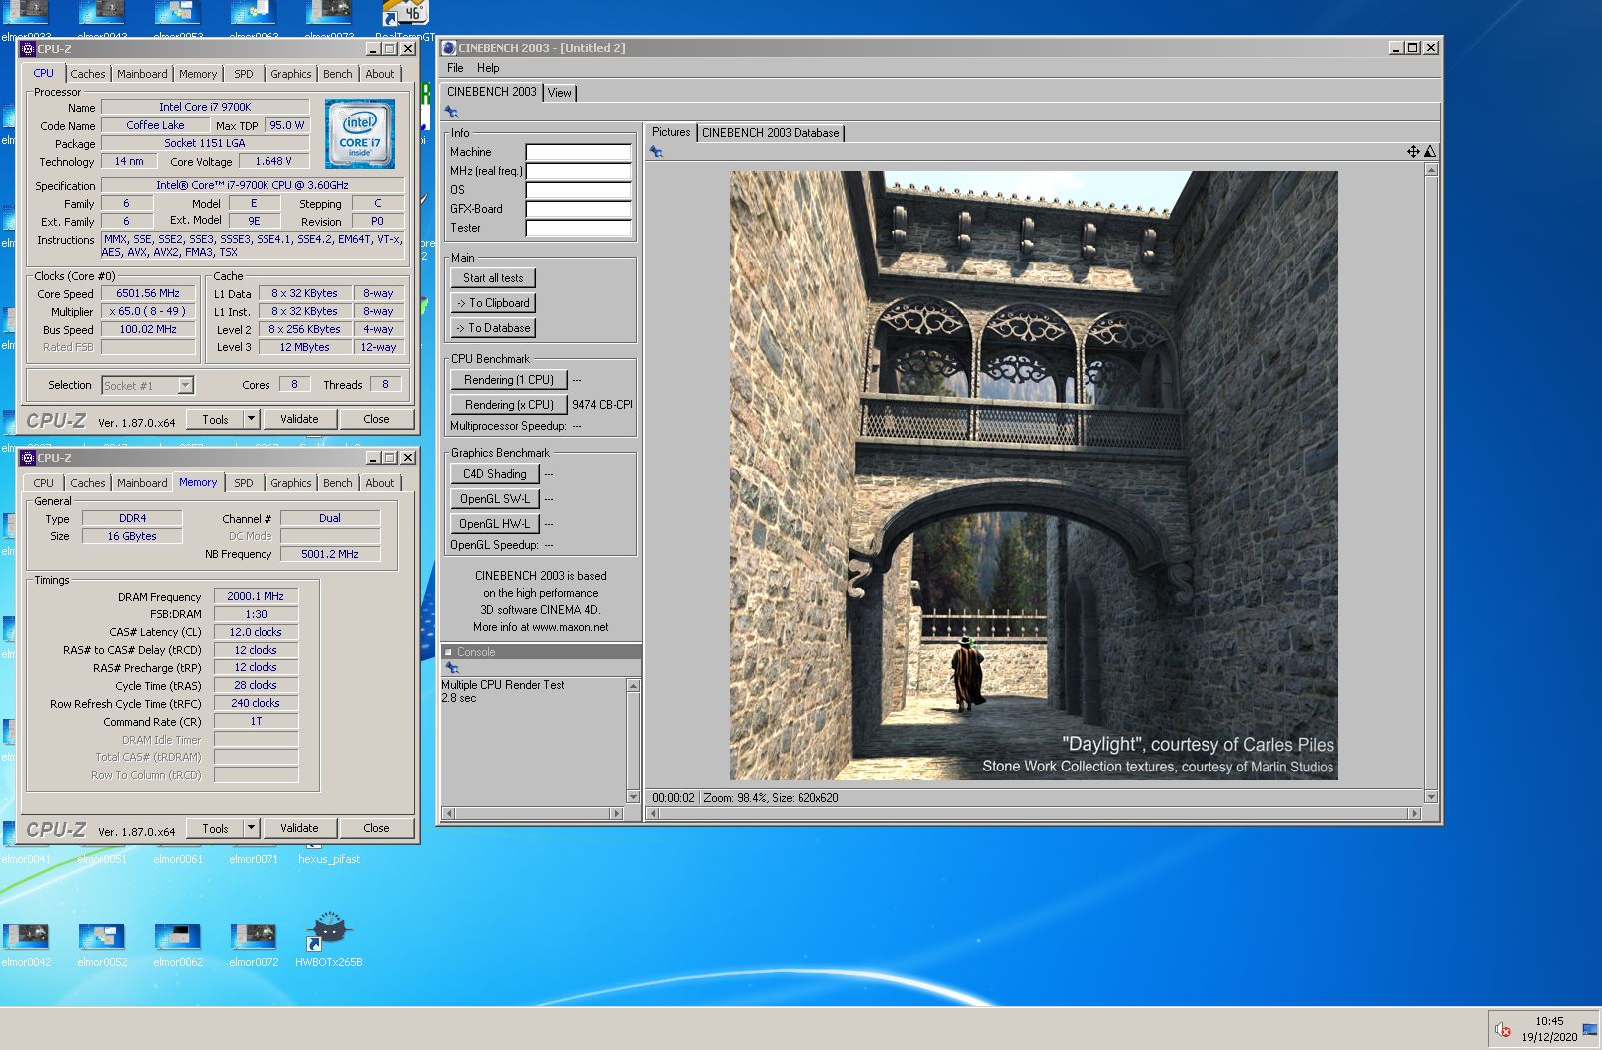Switch to the View tab in CINEBENCH
This screenshot has width=1602, height=1050.
pyautogui.click(x=560, y=93)
